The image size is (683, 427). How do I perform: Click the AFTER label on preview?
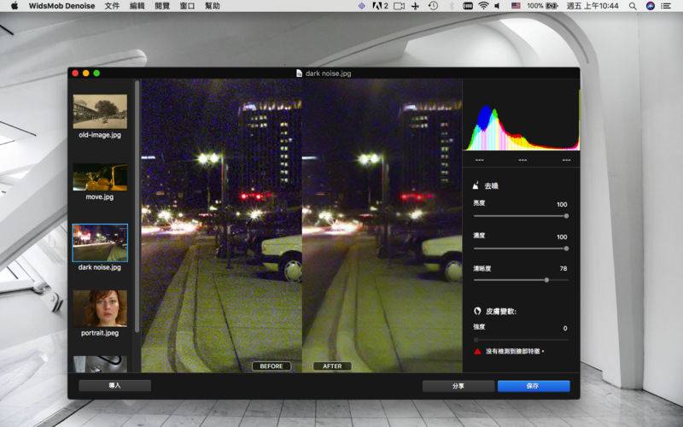(x=332, y=366)
